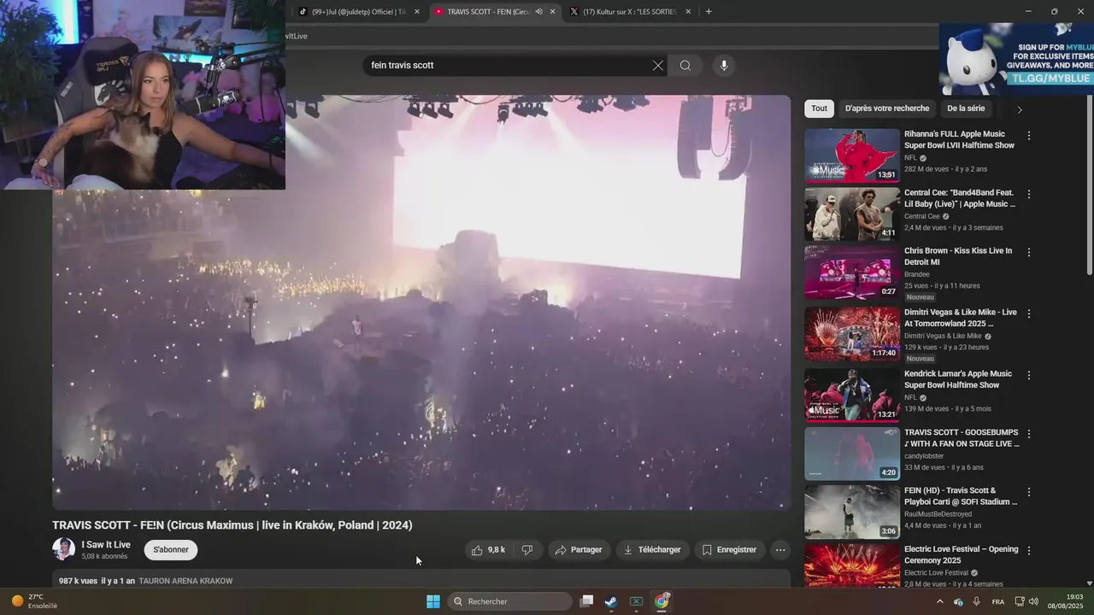Open Chris Brown Kiss Kiss Live thumbnail

(x=852, y=272)
